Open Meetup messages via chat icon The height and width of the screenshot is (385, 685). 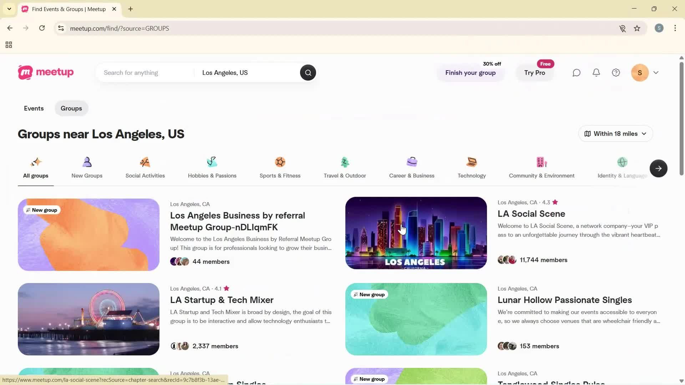[577, 72]
